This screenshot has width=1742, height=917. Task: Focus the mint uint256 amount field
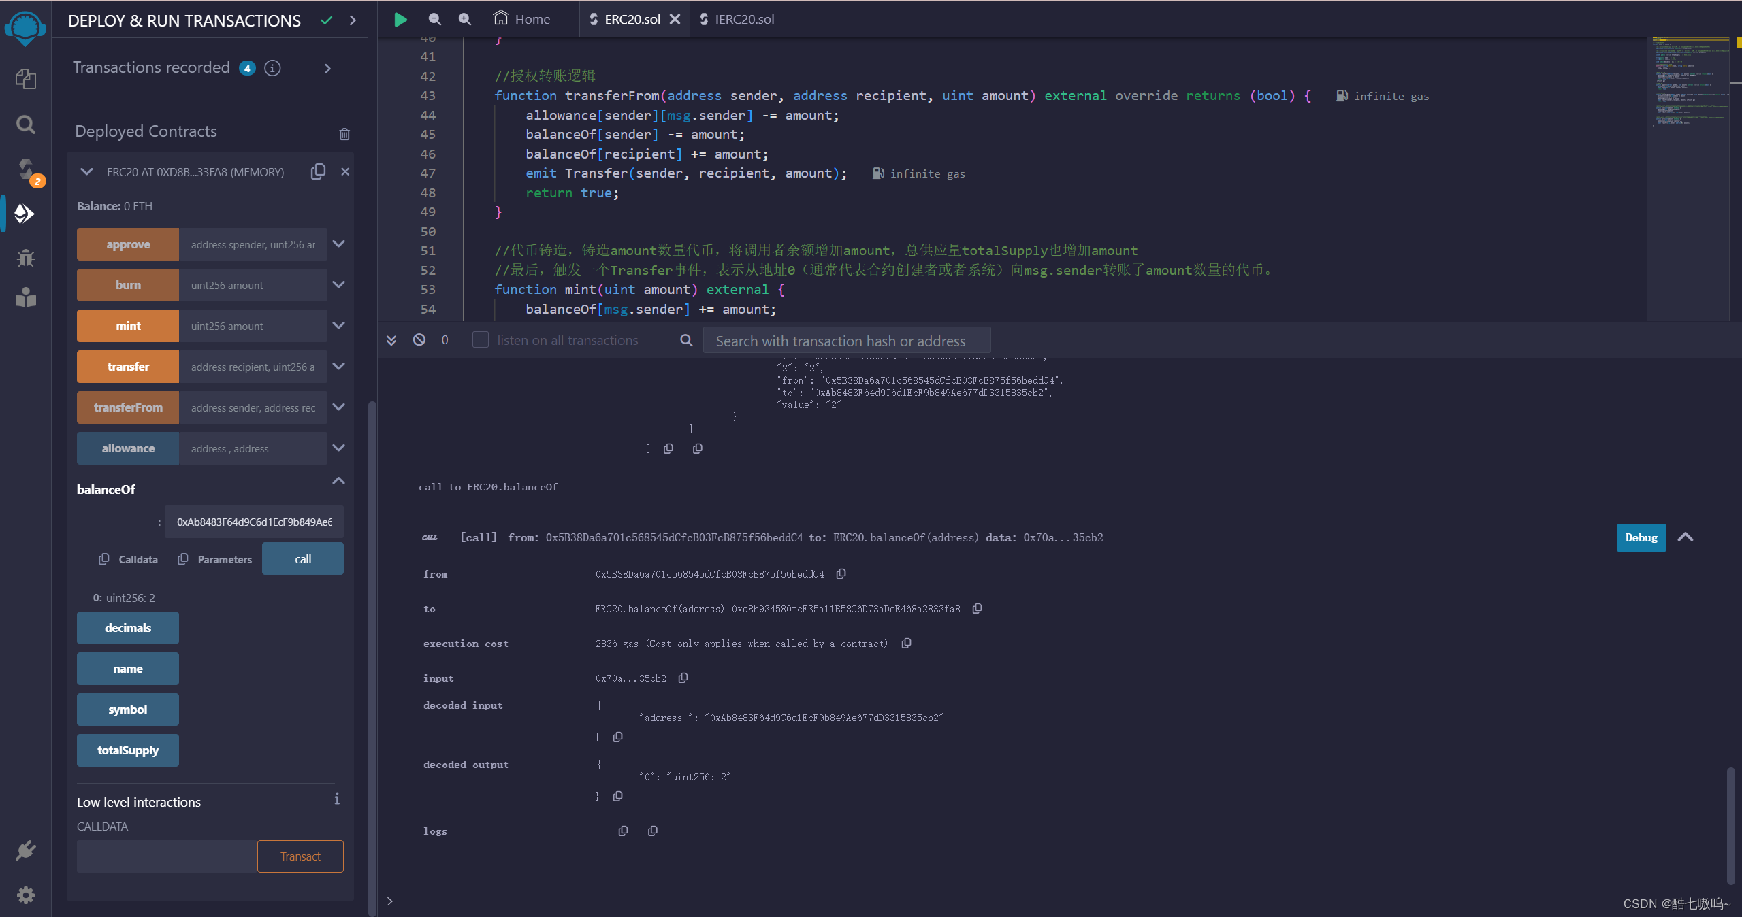tap(253, 326)
